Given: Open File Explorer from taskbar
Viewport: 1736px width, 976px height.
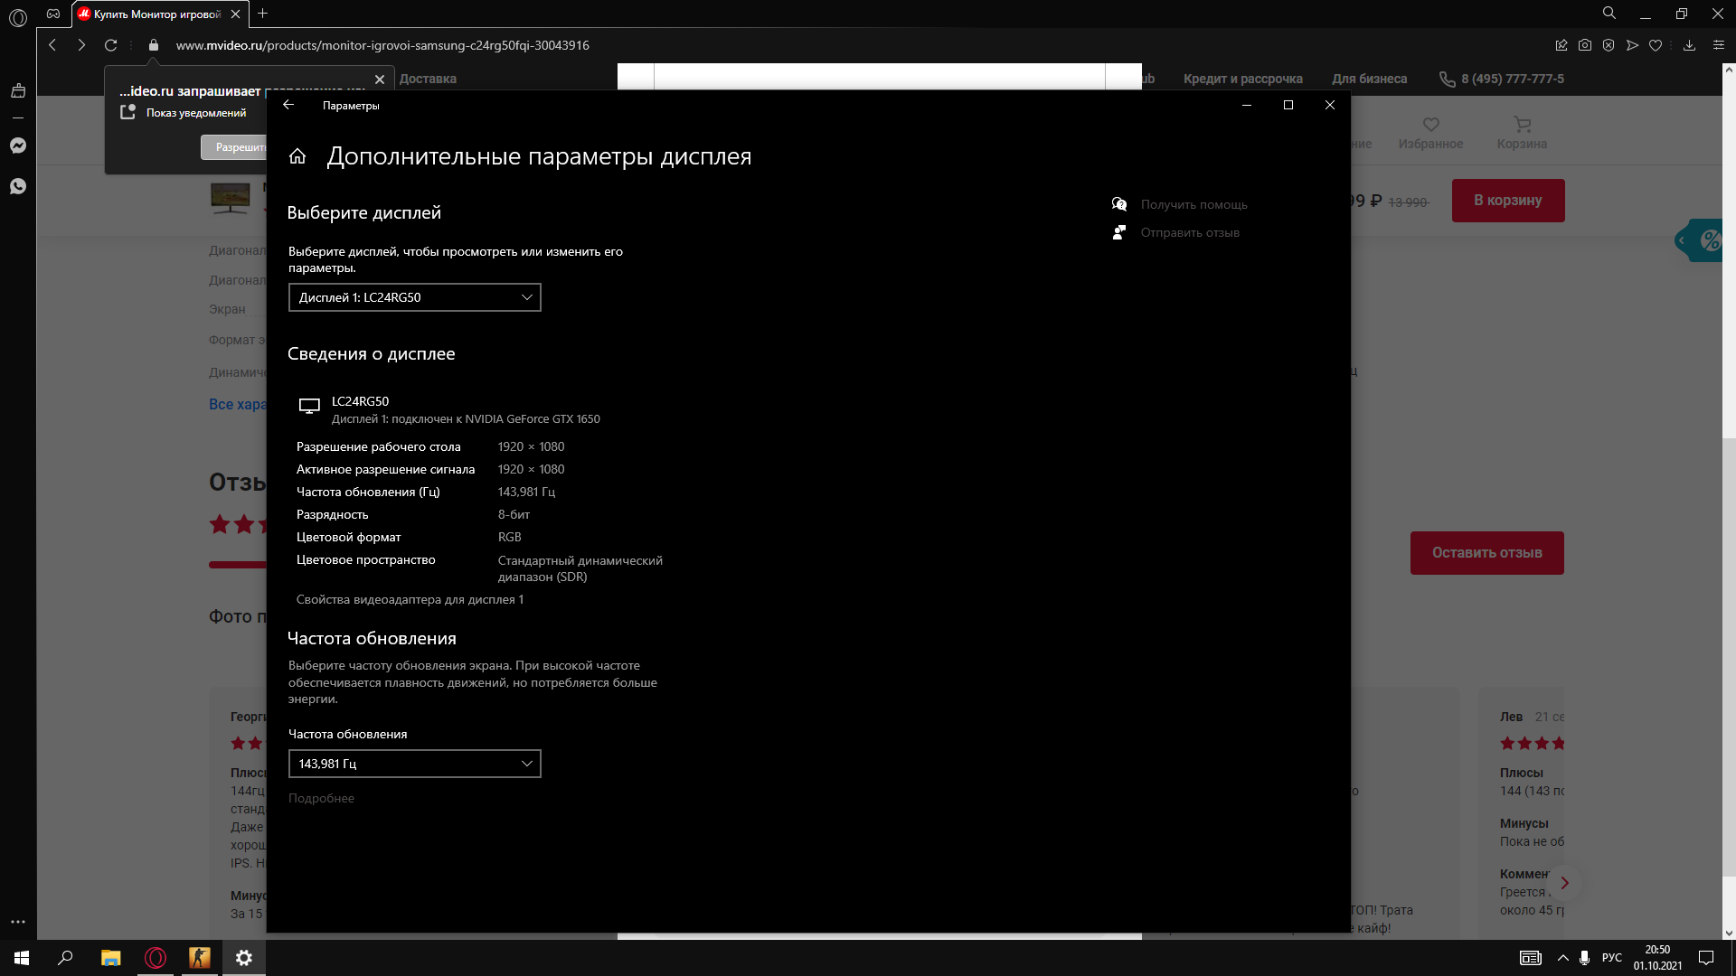Looking at the screenshot, I should point(110,958).
